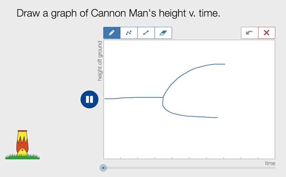Undo the last drawing stroke
This screenshot has height=177, width=286.
(250, 33)
